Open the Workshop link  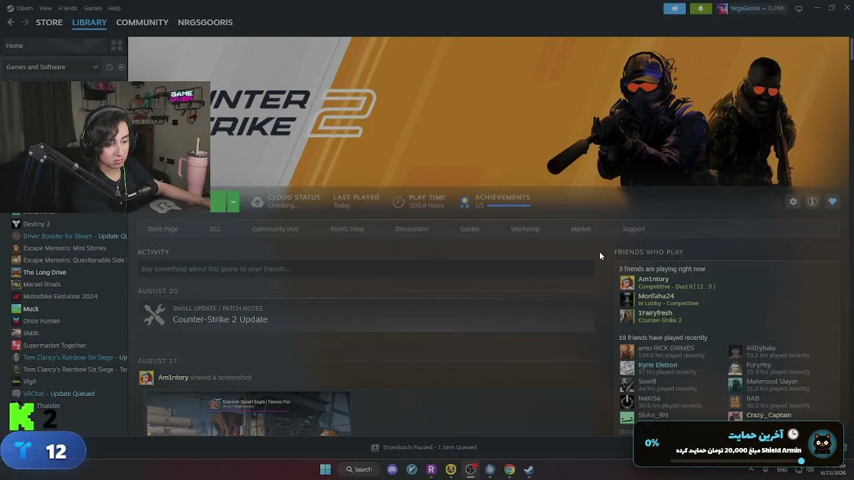click(525, 229)
